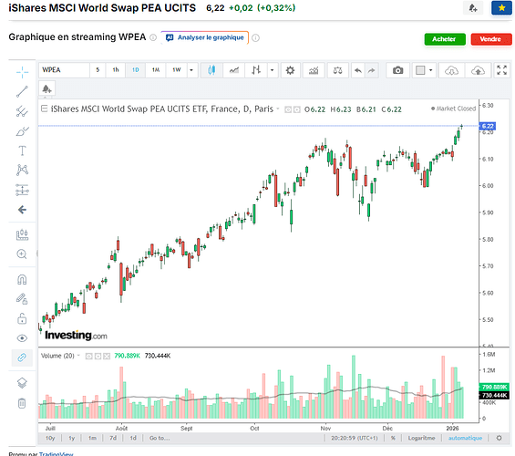Select the 1h interval
The image size is (515, 456).
tap(116, 70)
